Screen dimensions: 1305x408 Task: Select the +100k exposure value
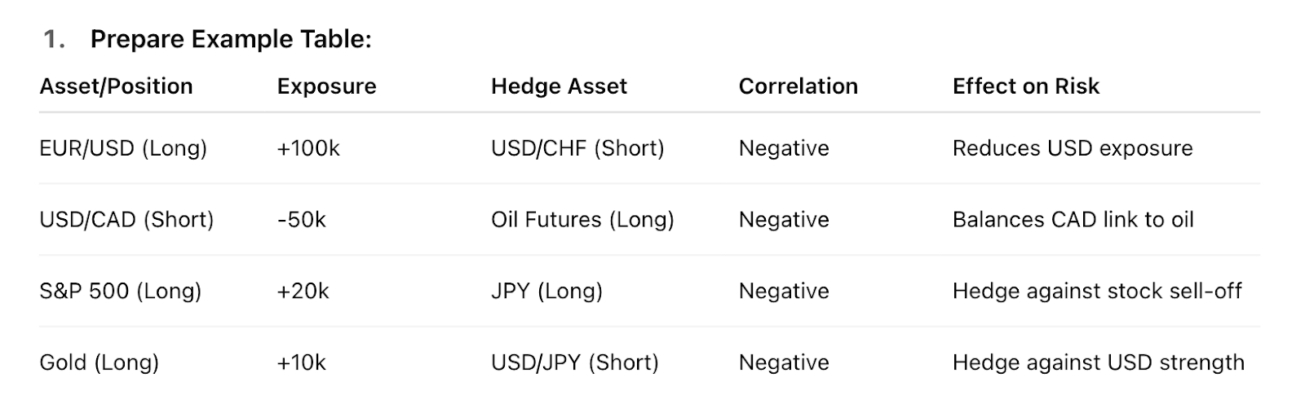tap(308, 148)
